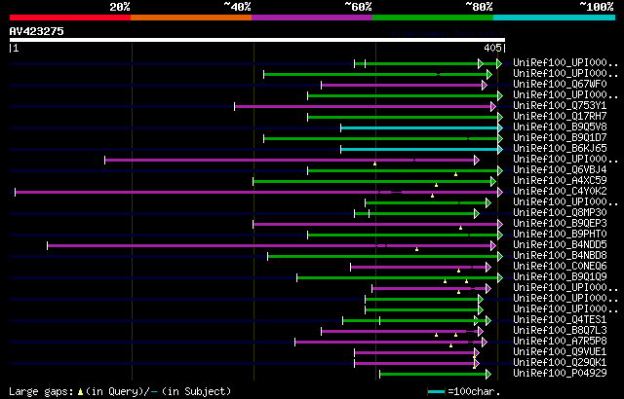Viewport: 624px width, 399px height.
Task: Click the yellow gap marker under A7R5P8 alignment
Action: point(450,345)
